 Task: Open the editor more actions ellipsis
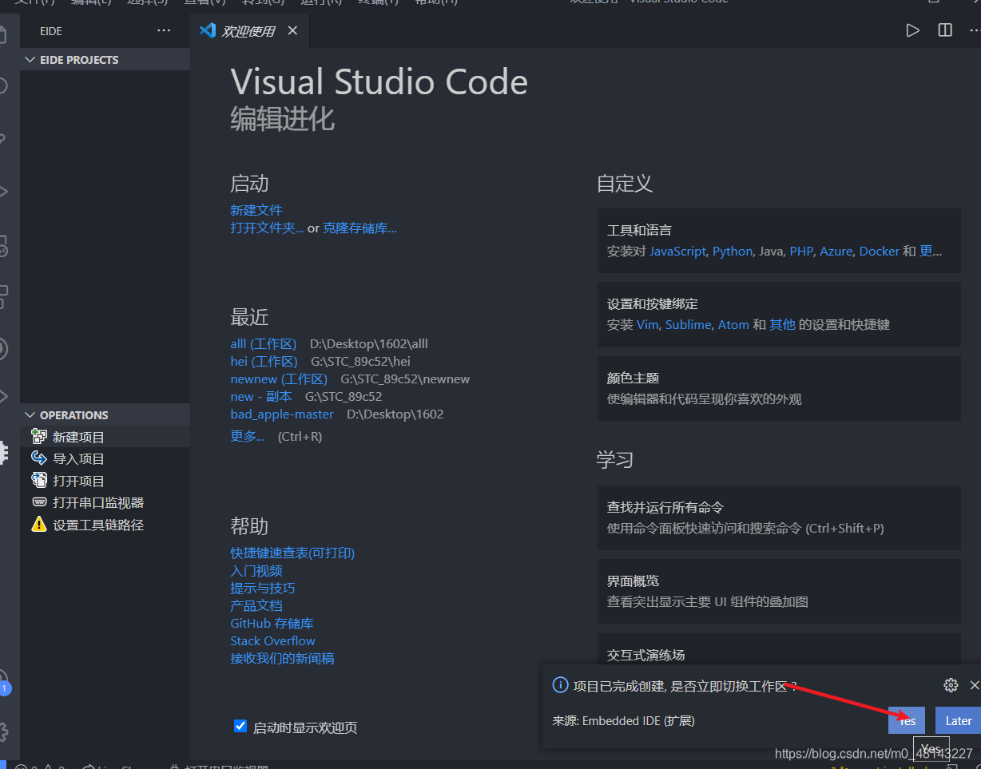point(975,30)
